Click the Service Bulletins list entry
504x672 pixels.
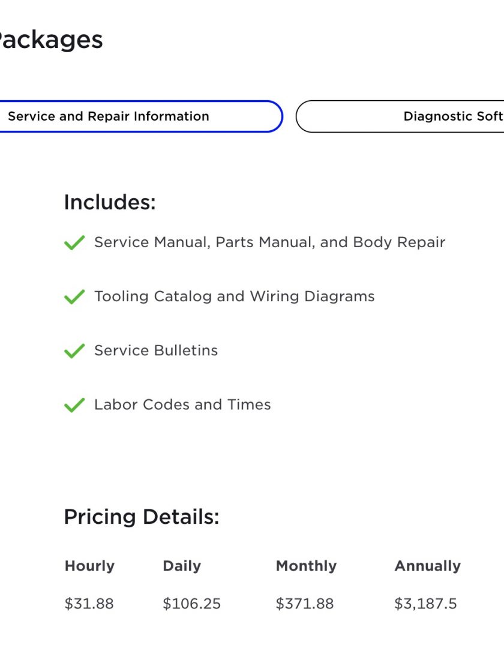point(156,350)
